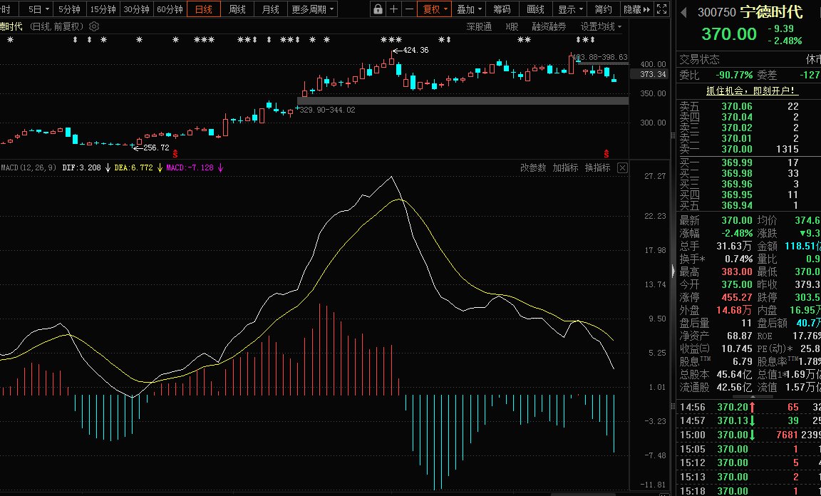Click the back arrow beside 300750
This screenshot has height=496, width=821.
tap(683, 12)
